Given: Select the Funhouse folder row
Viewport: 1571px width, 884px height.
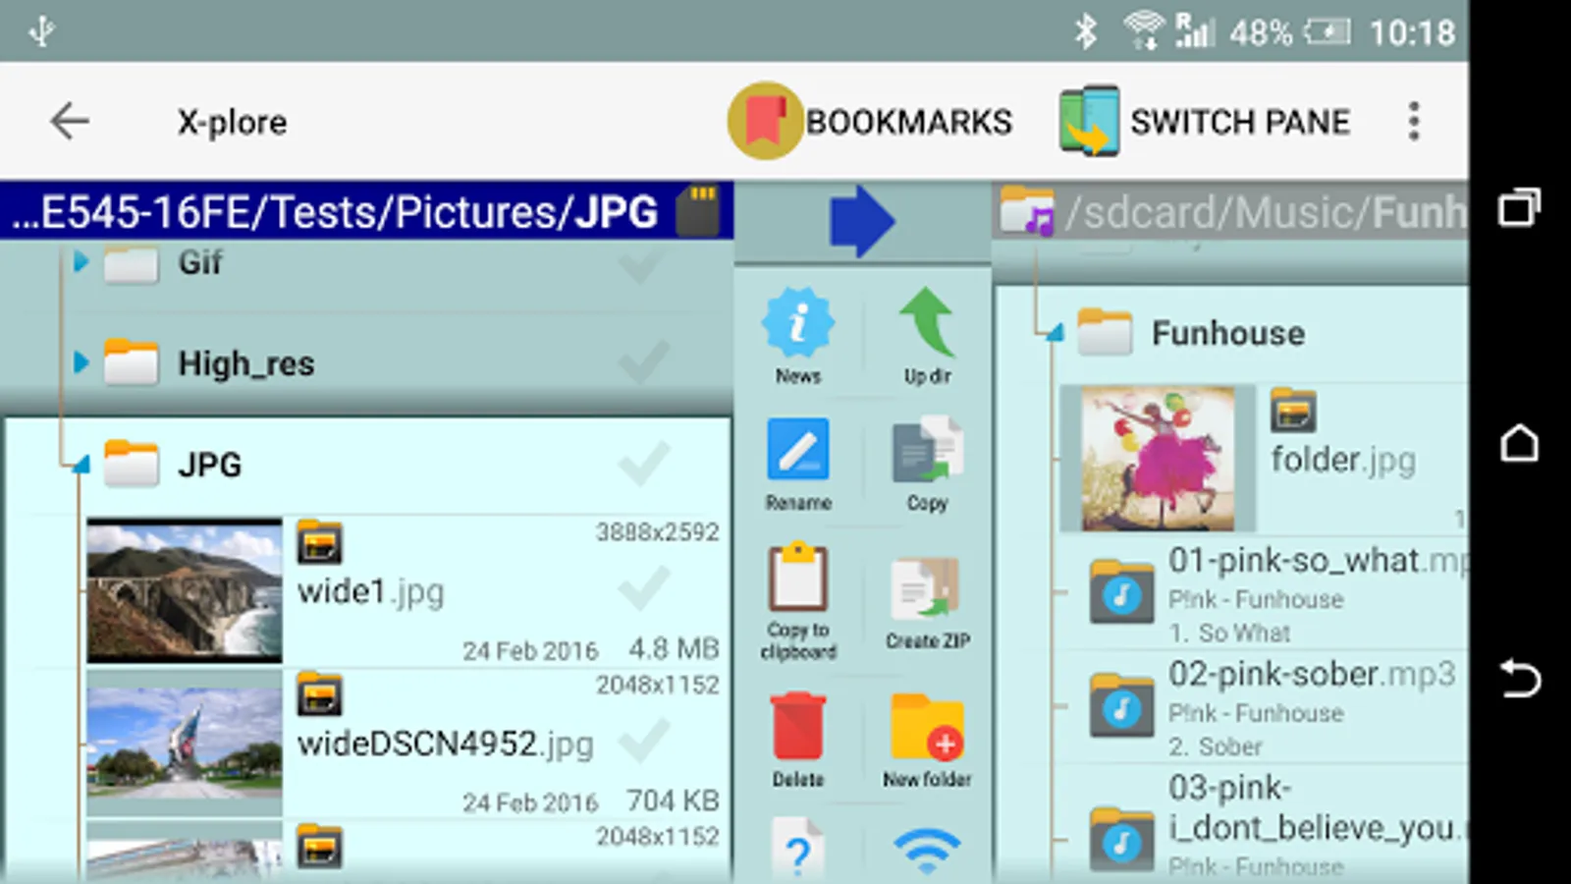Looking at the screenshot, I should pyautogui.click(x=1232, y=334).
